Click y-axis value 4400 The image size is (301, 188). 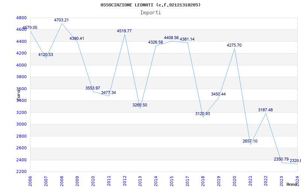point(21,41)
